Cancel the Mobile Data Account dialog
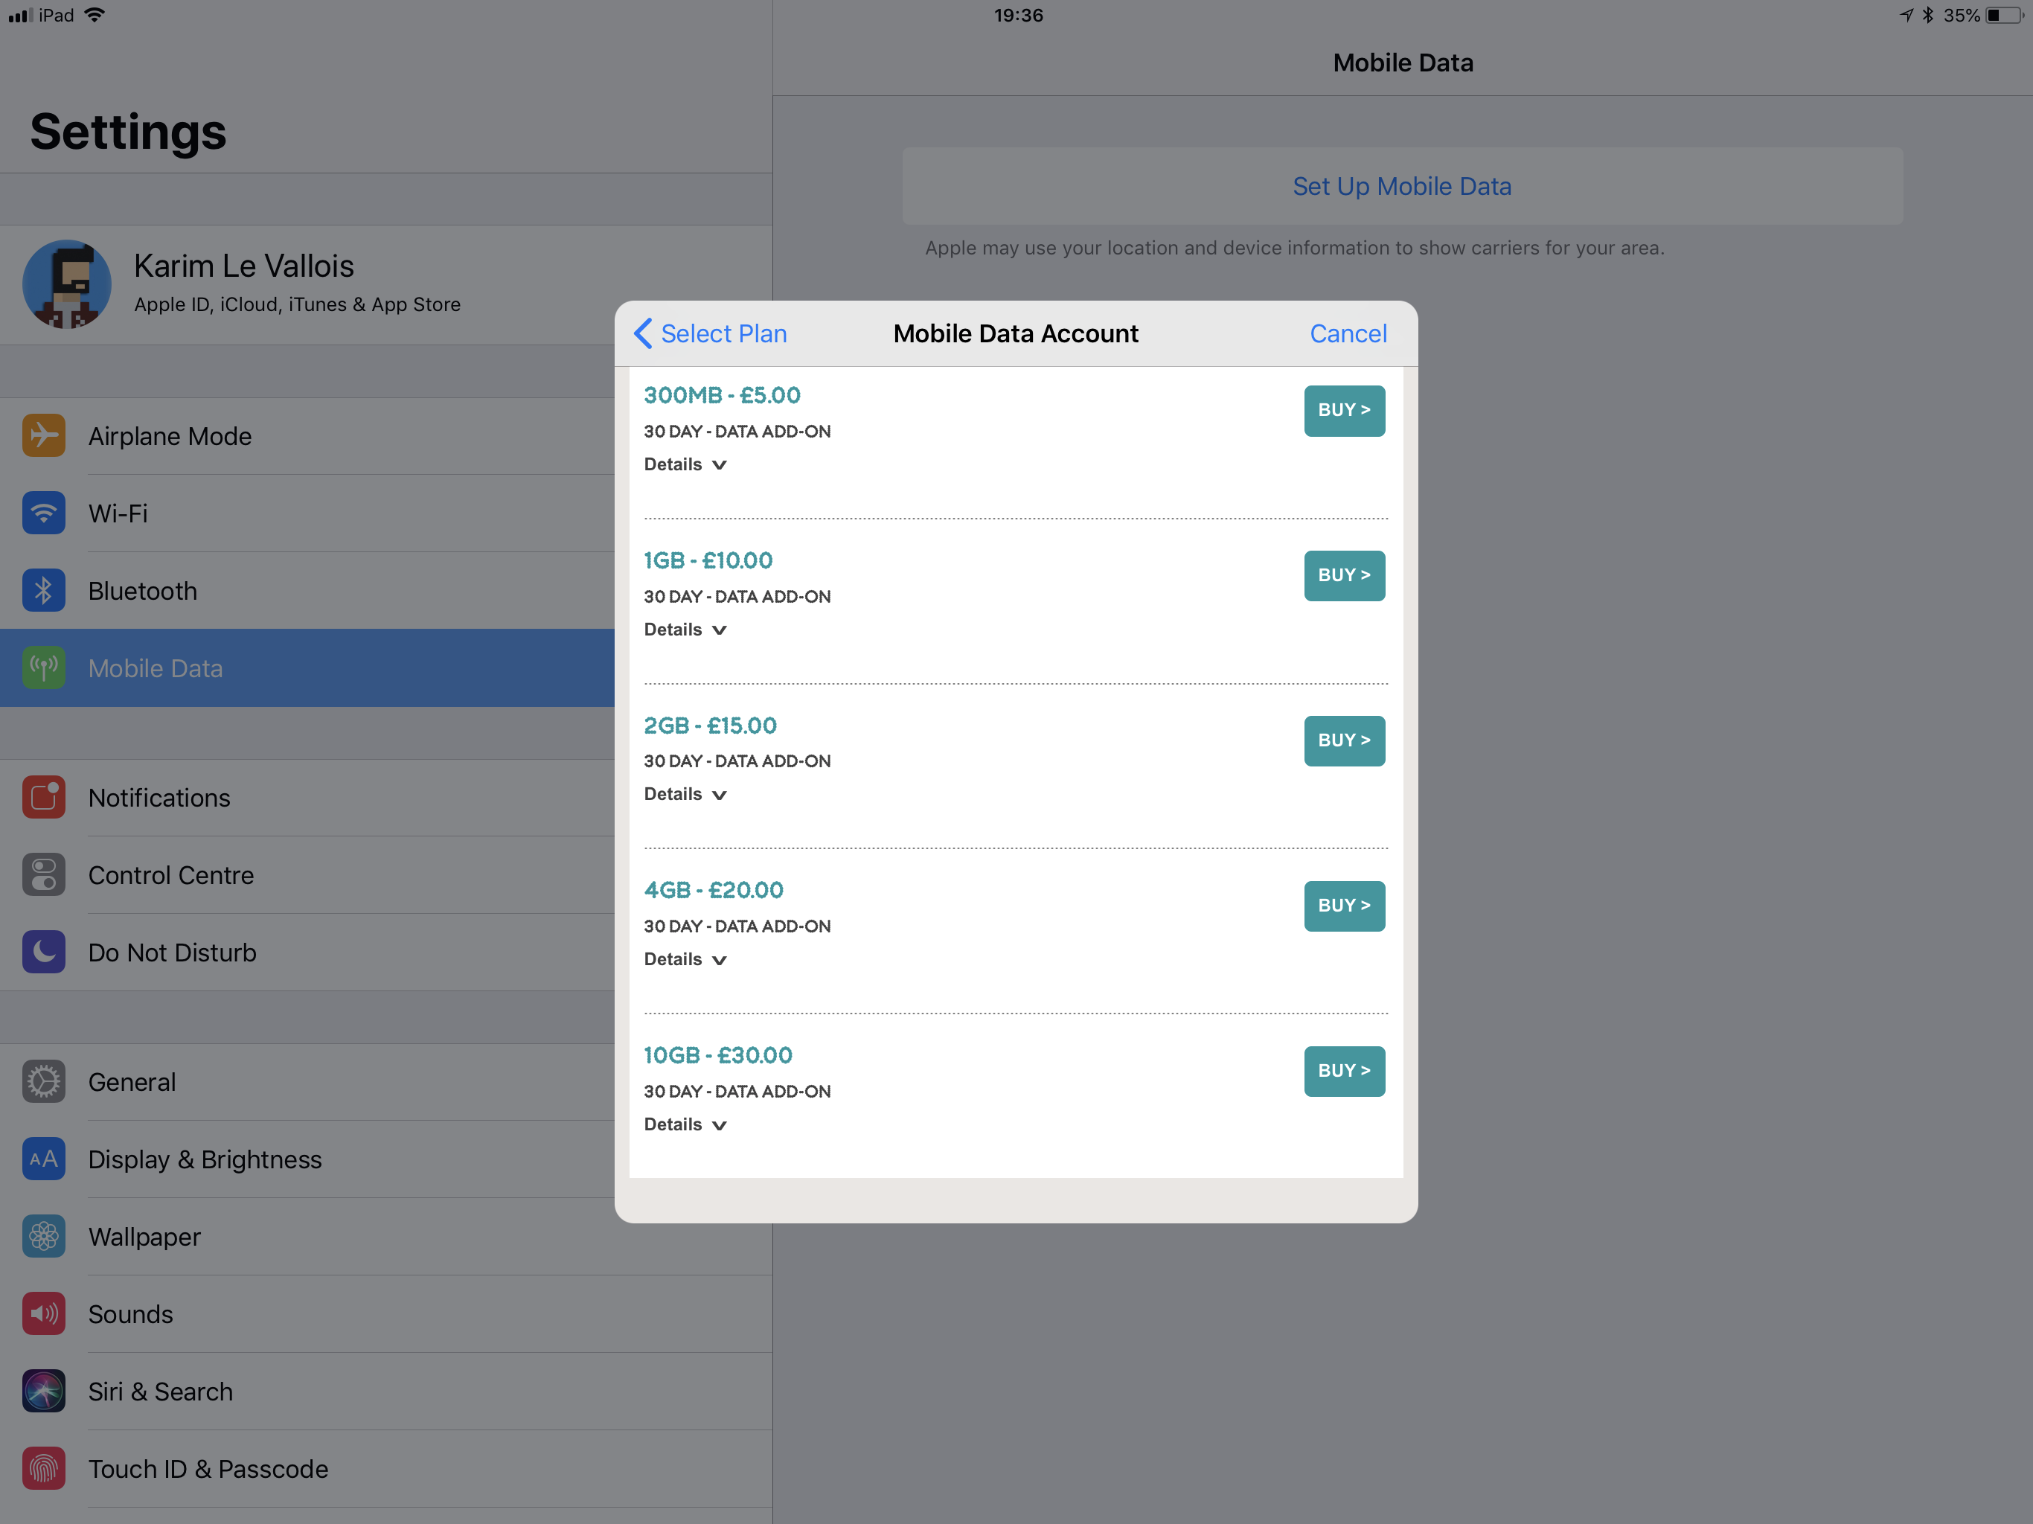 point(1348,333)
